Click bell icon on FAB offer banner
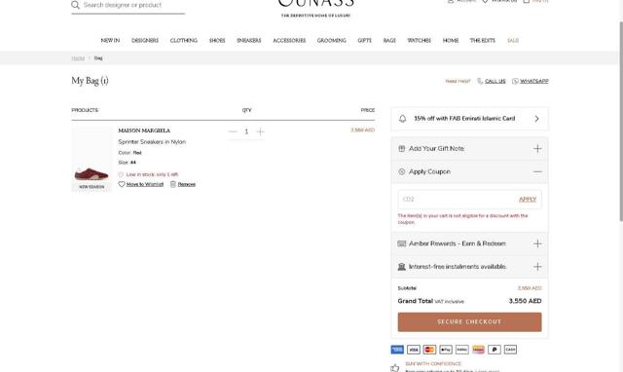This screenshot has height=372, width=623. point(402,119)
